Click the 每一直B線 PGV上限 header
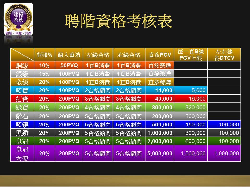 tap(191, 55)
